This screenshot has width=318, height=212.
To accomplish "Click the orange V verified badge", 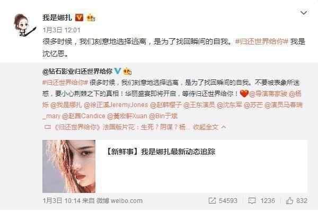I will pyautogui.click(x=79, y=17).
